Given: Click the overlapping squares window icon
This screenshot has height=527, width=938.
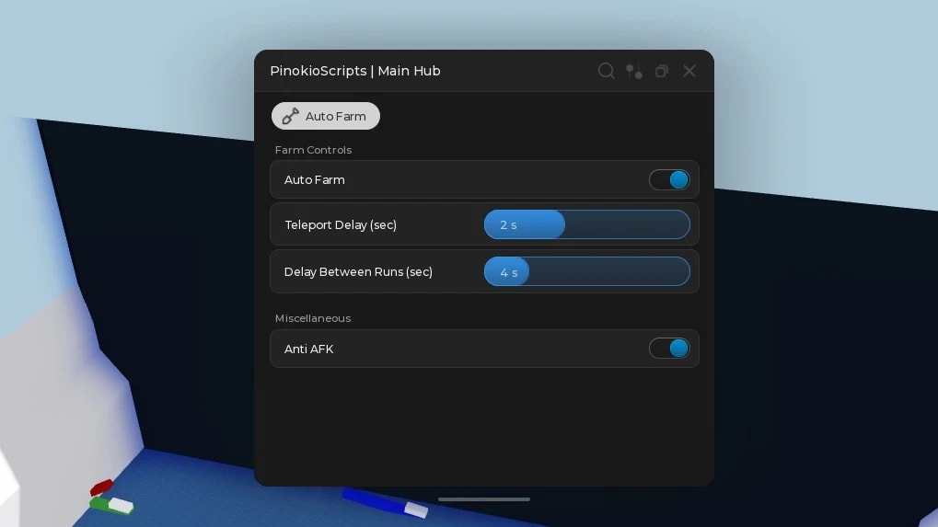Looking at the screenshot, I should [x=662, y=71].
